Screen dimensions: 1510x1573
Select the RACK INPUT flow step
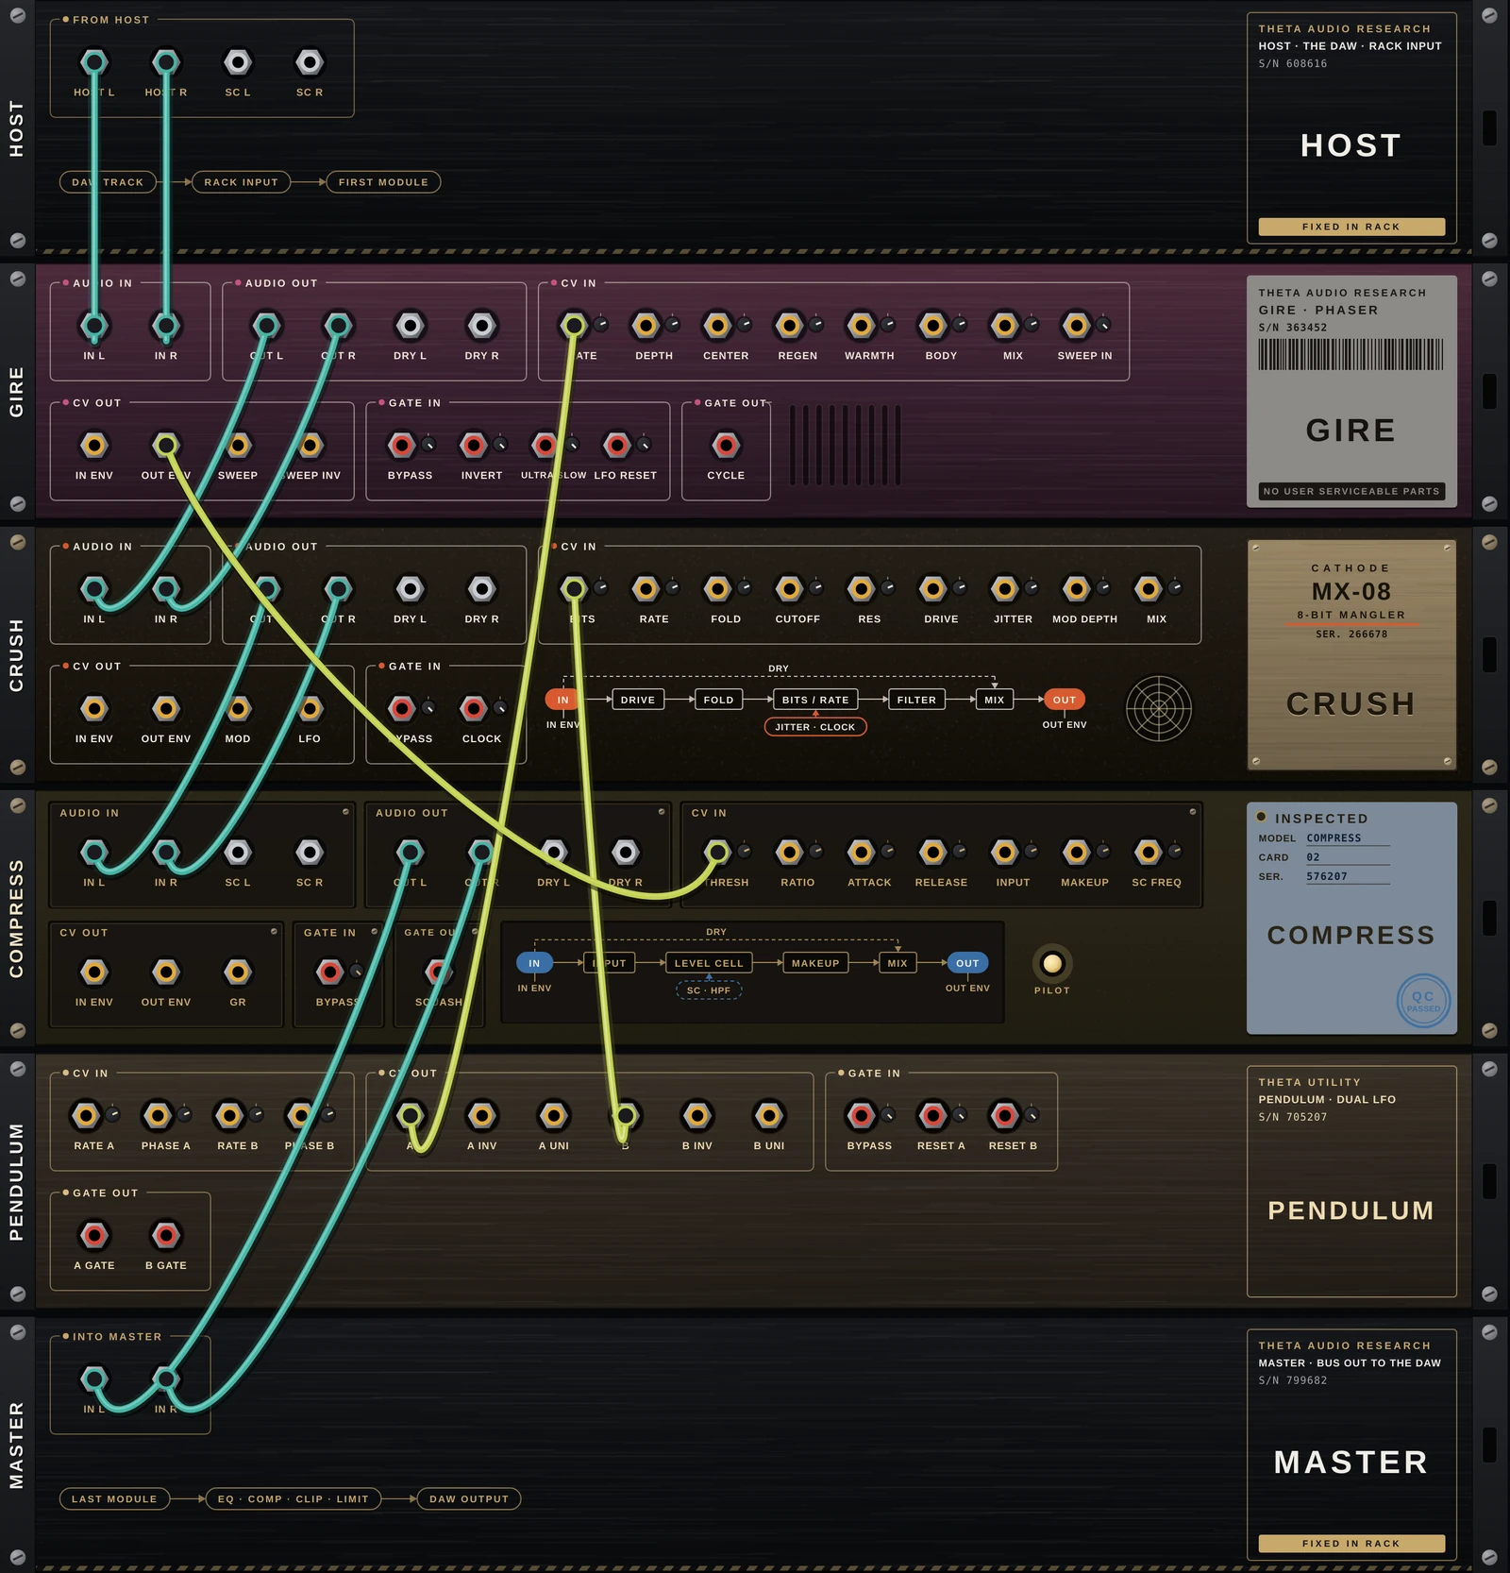click(242, 182)
